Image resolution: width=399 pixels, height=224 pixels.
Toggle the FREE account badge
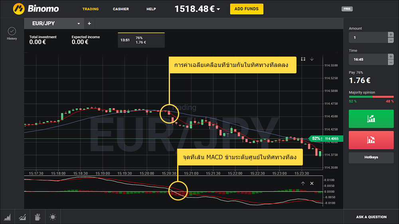point(347,9)
